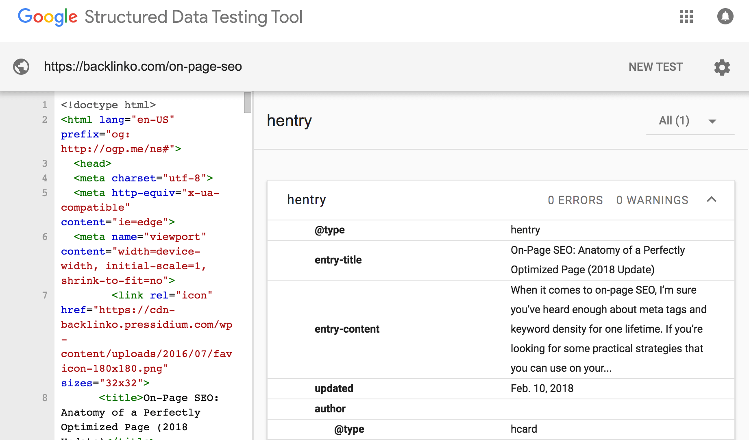Open settings gear icon
Screen dimensions: 749x440
722,67
